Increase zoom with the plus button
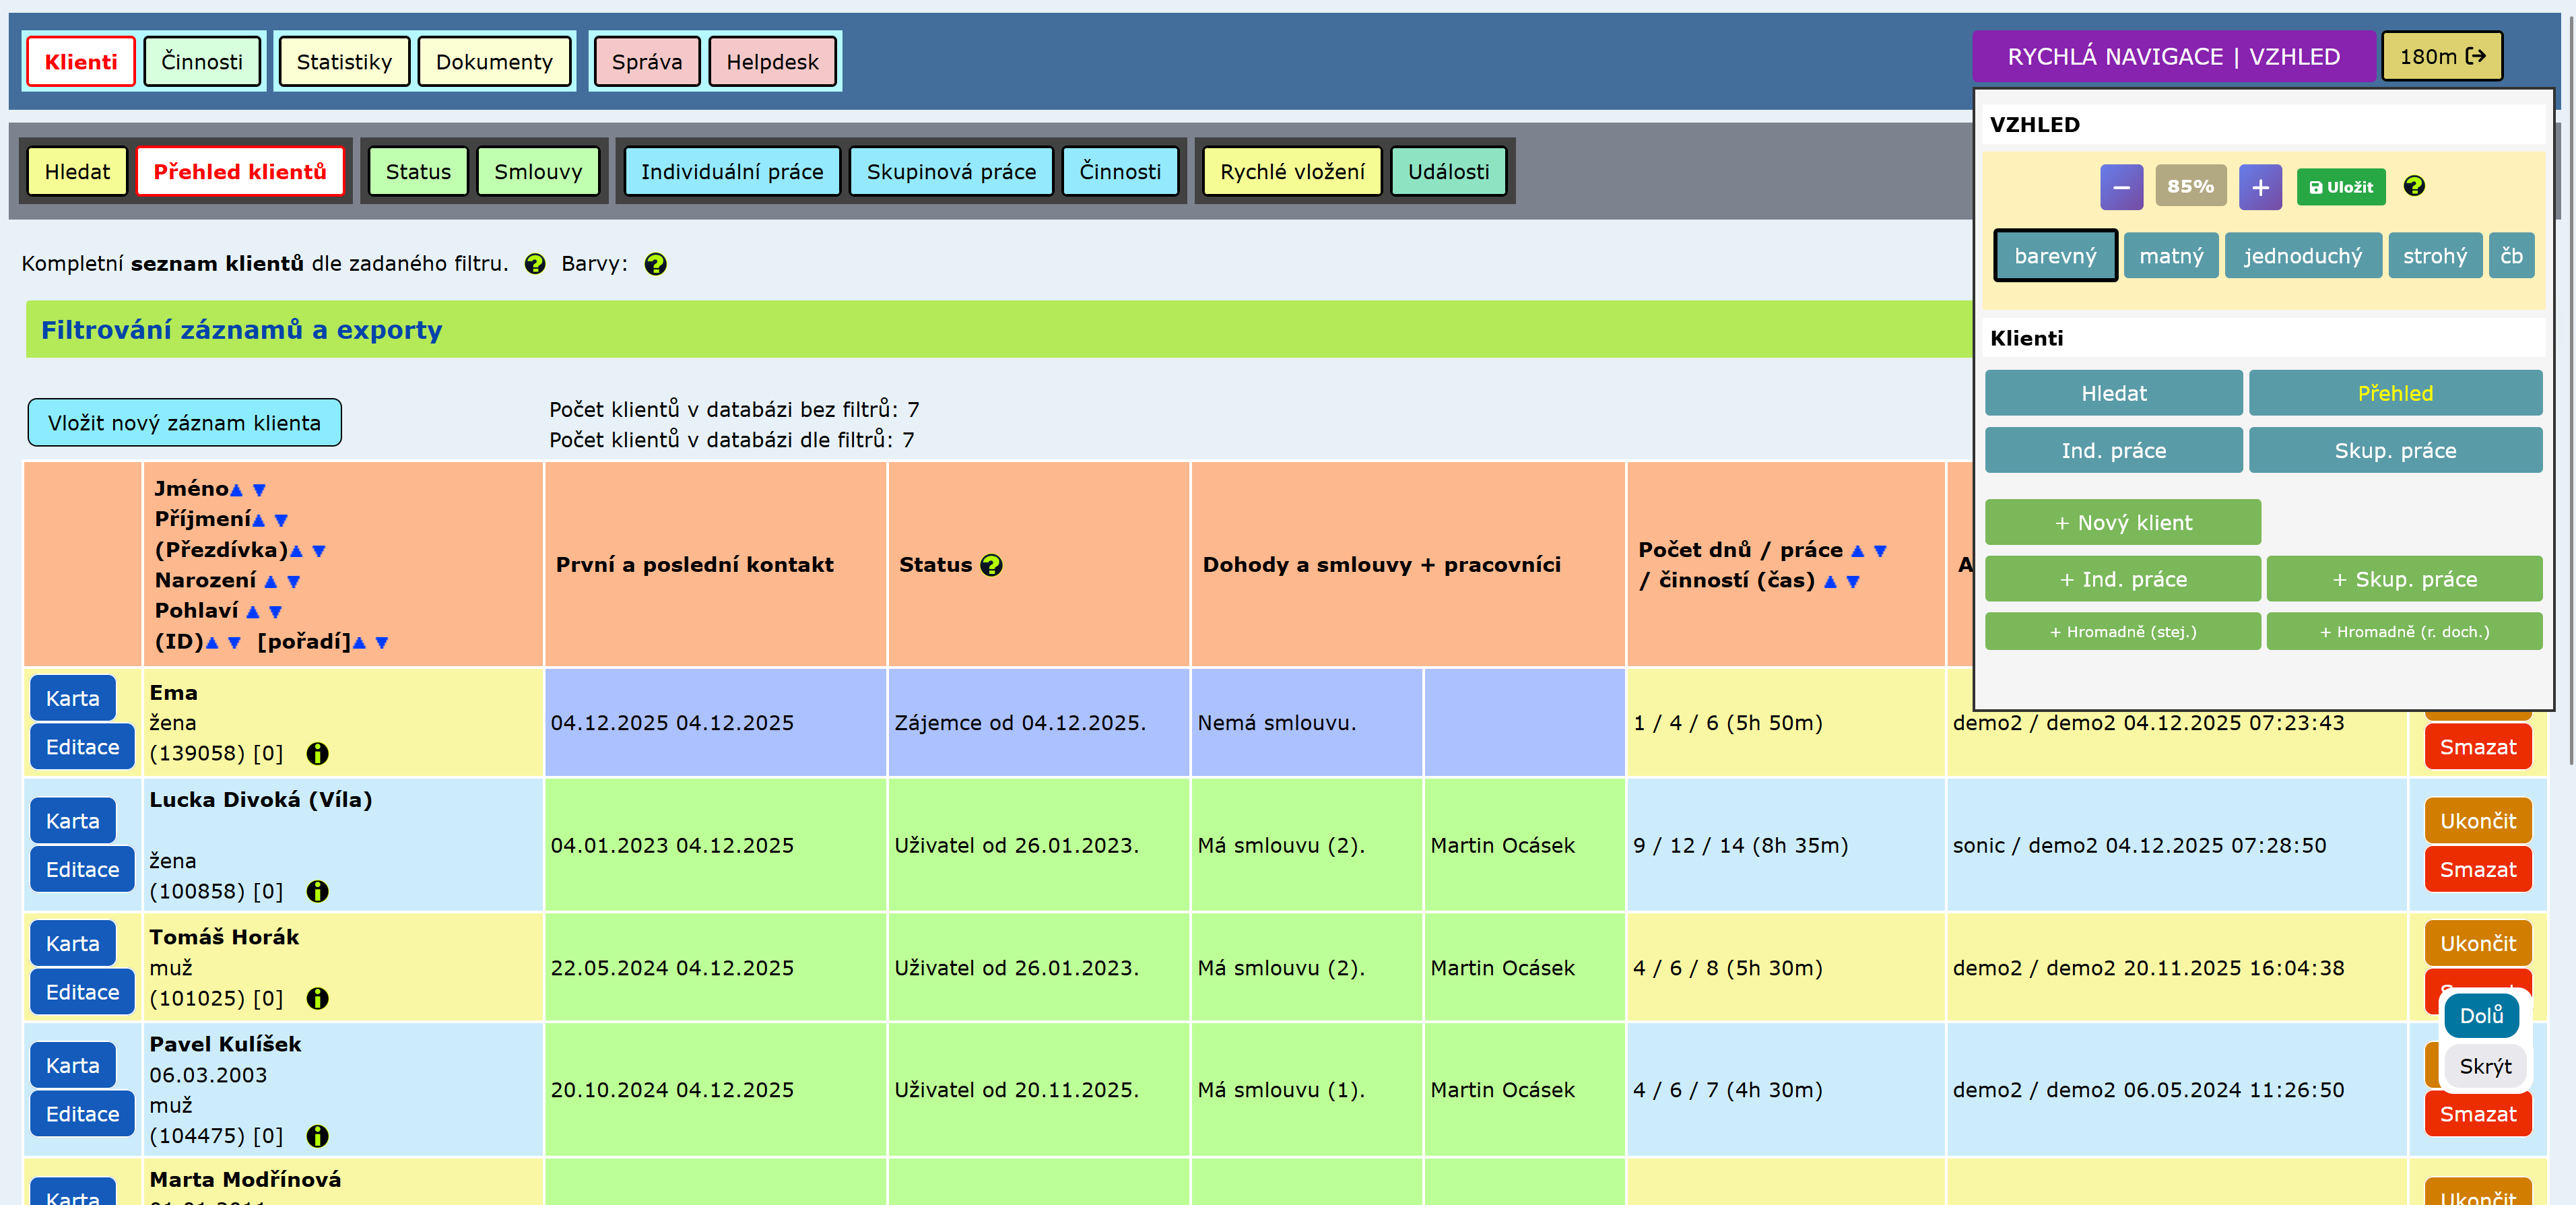Screen dimensions: 2576x1205 pos(2259,187)
